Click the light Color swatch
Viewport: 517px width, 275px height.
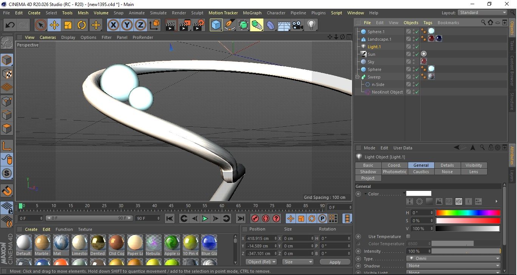(x=419, y=194)
